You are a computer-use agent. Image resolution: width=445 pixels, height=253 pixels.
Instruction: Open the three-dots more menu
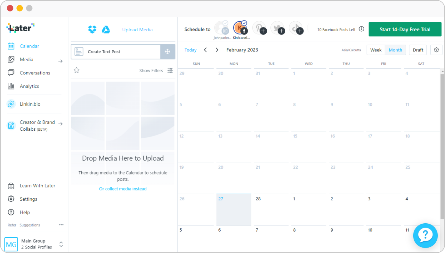pyautogui.click(x=61, y=225)
